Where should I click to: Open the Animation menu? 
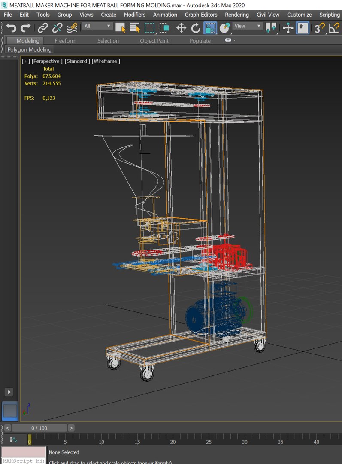[x=165, y=15]
